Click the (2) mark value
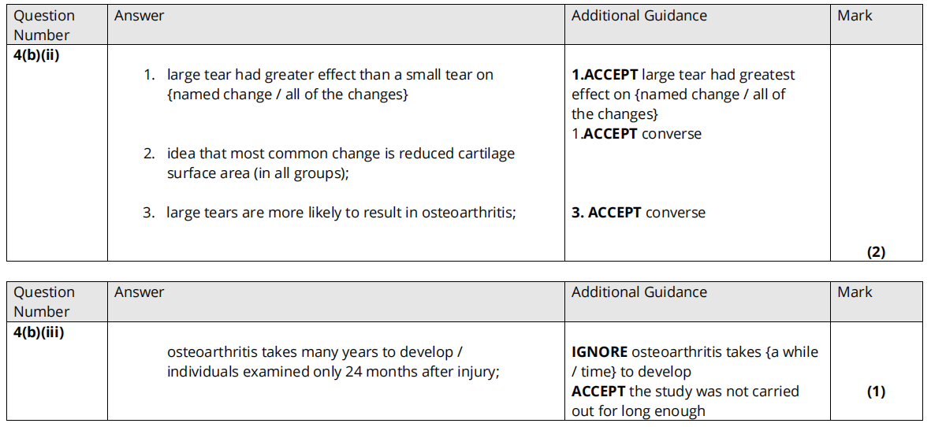This screenshot has width=931, height=427. tap(876, 252)
